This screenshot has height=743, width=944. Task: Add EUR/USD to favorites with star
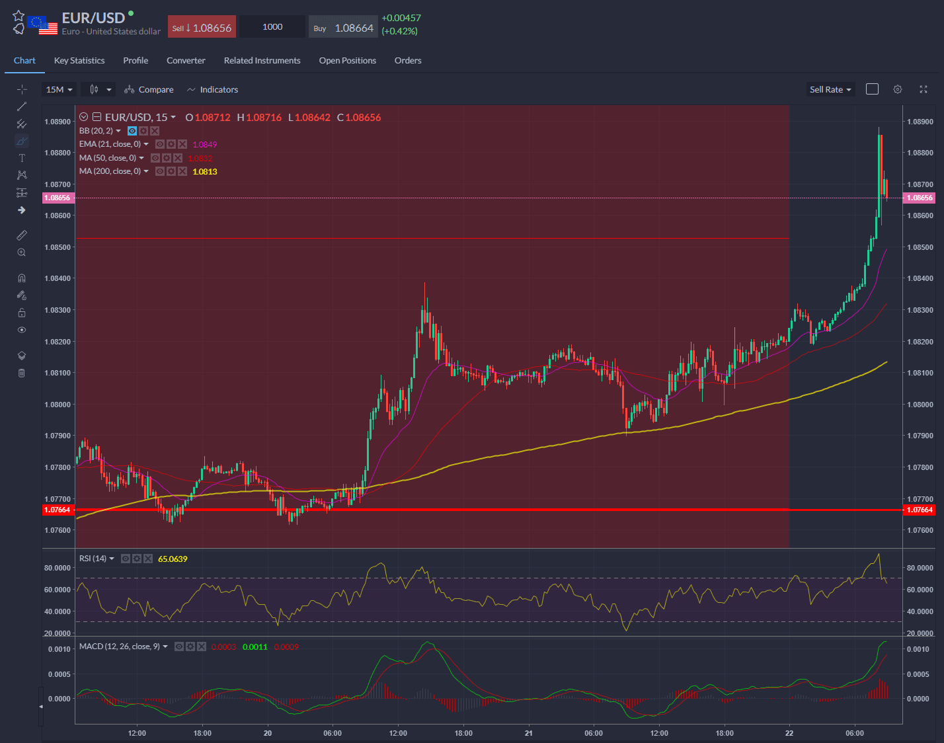(19, 15)
